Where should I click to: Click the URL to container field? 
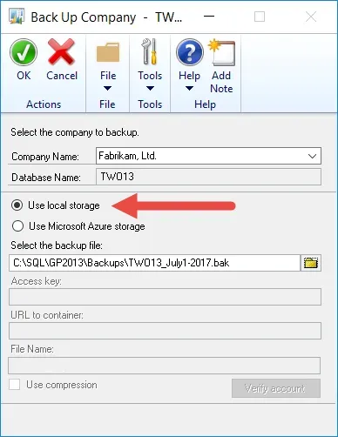(x=165, y=331)
